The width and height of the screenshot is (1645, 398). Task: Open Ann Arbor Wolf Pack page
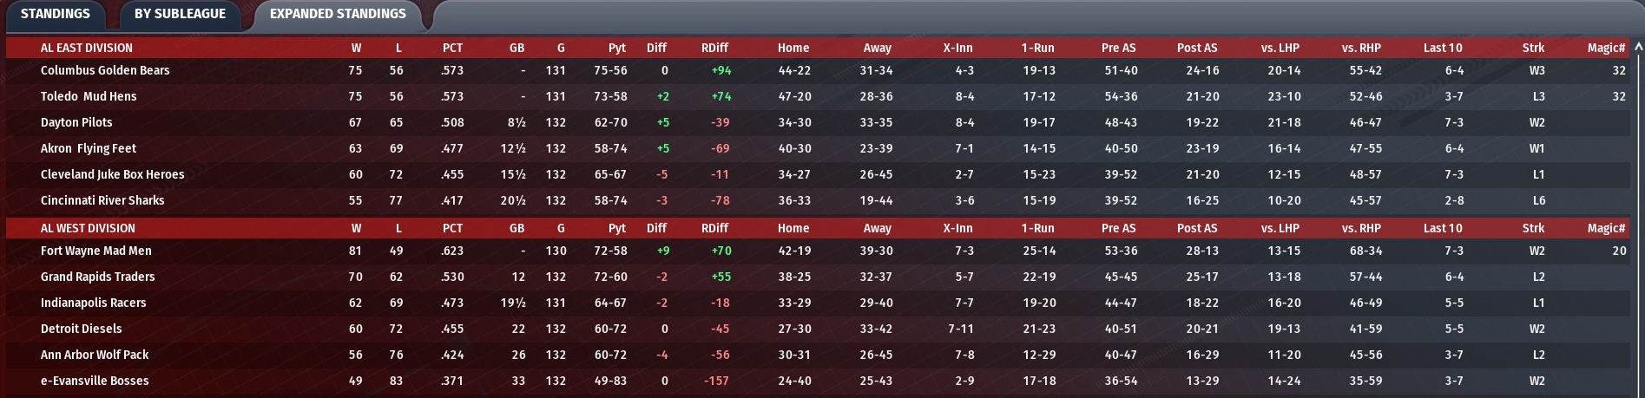coord(95,355)
